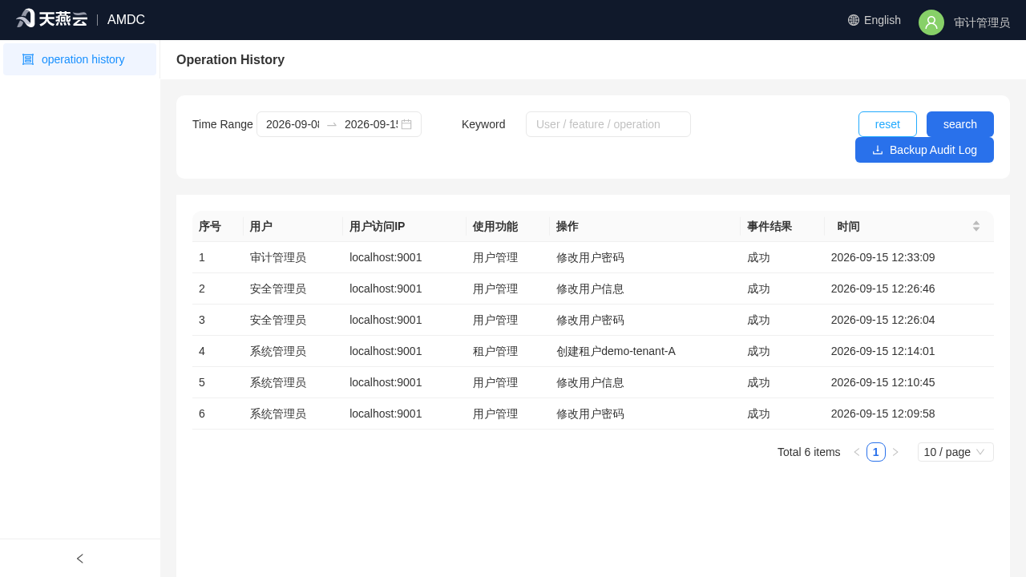
Task: Click timestamp 2026-09-15 12:26:04
Action: tap(883, 320)
